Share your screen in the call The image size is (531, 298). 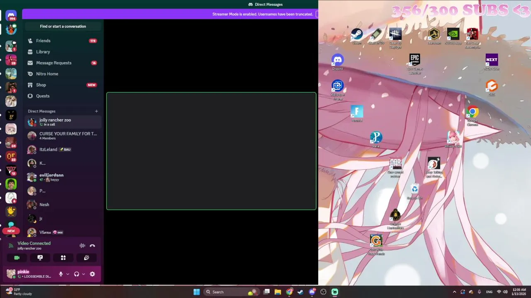click(40, 257)
